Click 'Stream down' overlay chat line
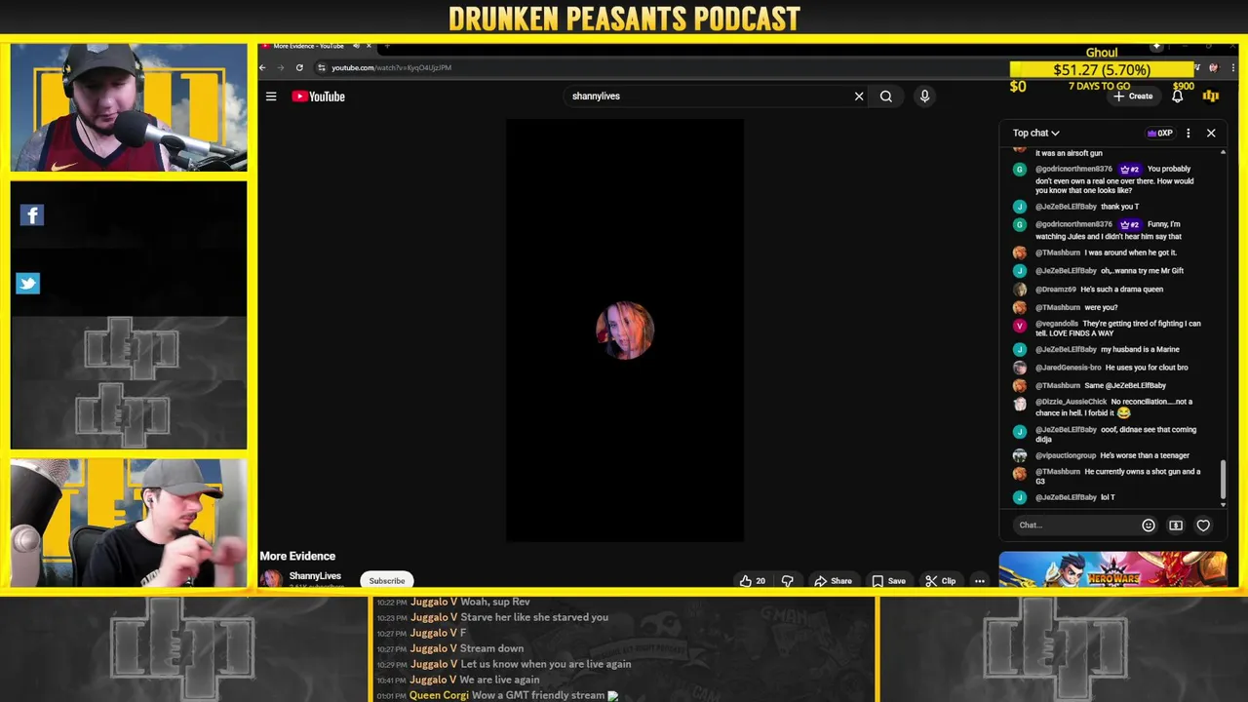The image size is (1248, 702). click(x=492, y=648)
